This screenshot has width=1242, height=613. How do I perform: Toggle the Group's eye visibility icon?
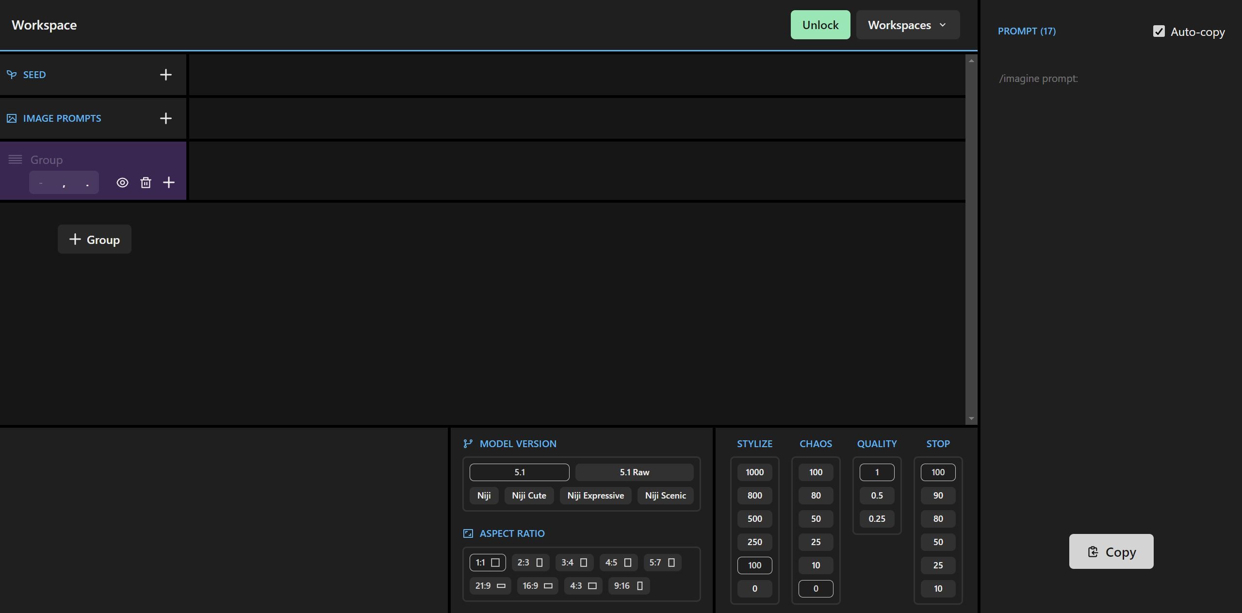click(x=122, y=182)
